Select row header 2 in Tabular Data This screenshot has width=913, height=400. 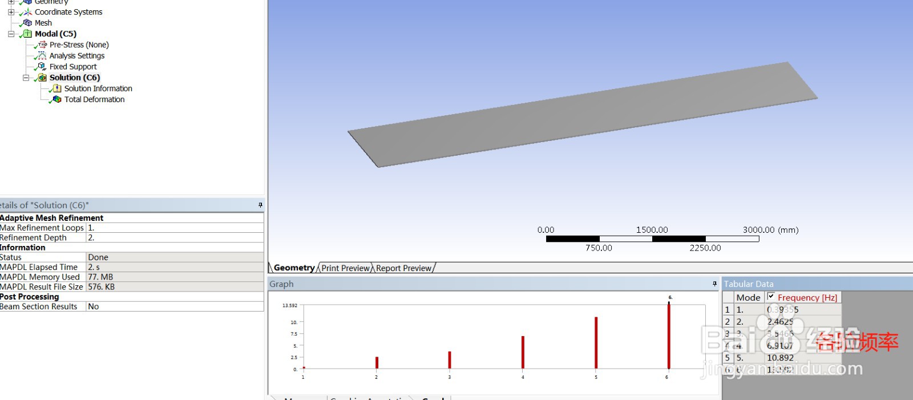click(x=728, y=321)
